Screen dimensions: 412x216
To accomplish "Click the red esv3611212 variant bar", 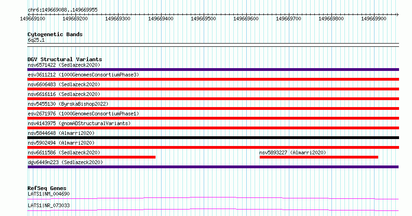I will click(x=213, y=79).
